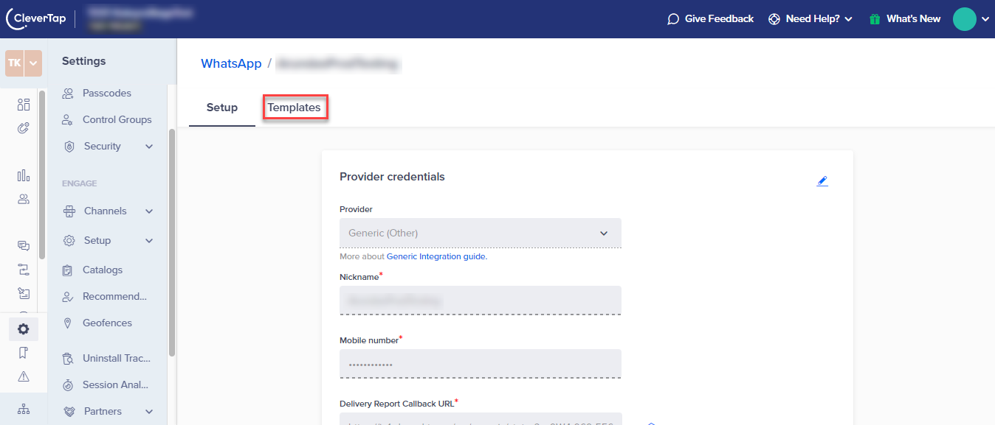
Task: Open Geofences settings
Action: [107, 323]
